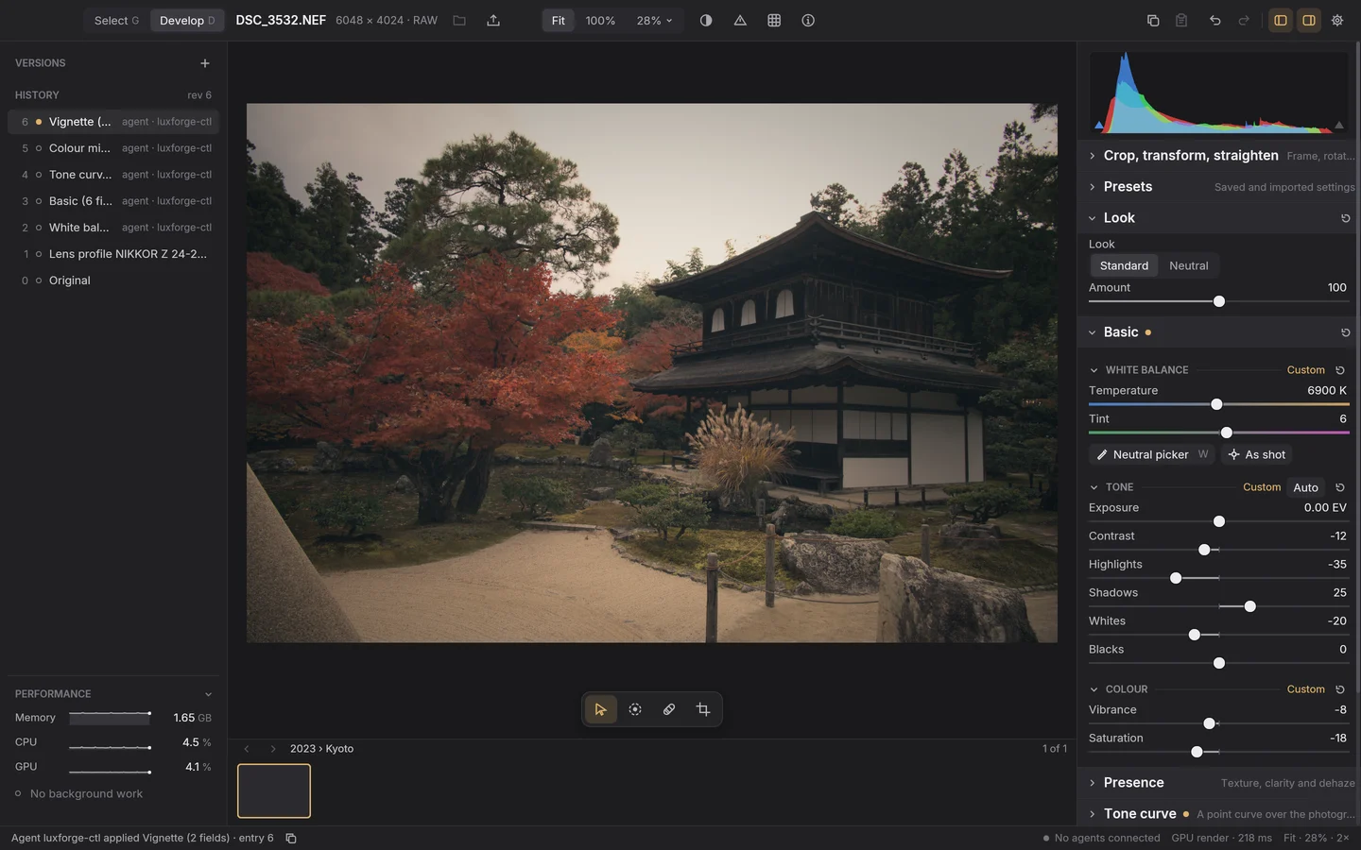1361x850 pixels.
Task: Open the 28% zoom dropdown
Action: (x=654, y=21)
